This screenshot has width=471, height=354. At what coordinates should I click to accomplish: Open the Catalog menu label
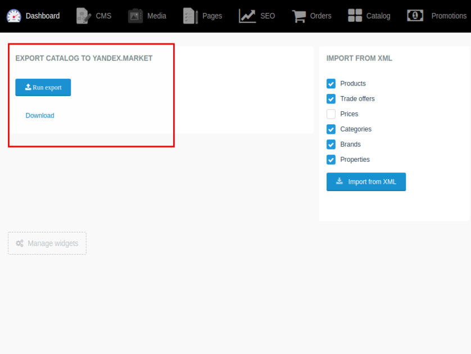pos(378,16)
